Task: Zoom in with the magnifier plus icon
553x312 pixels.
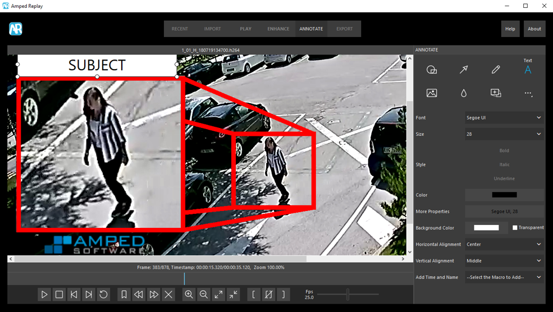Action: coord(189,295)
